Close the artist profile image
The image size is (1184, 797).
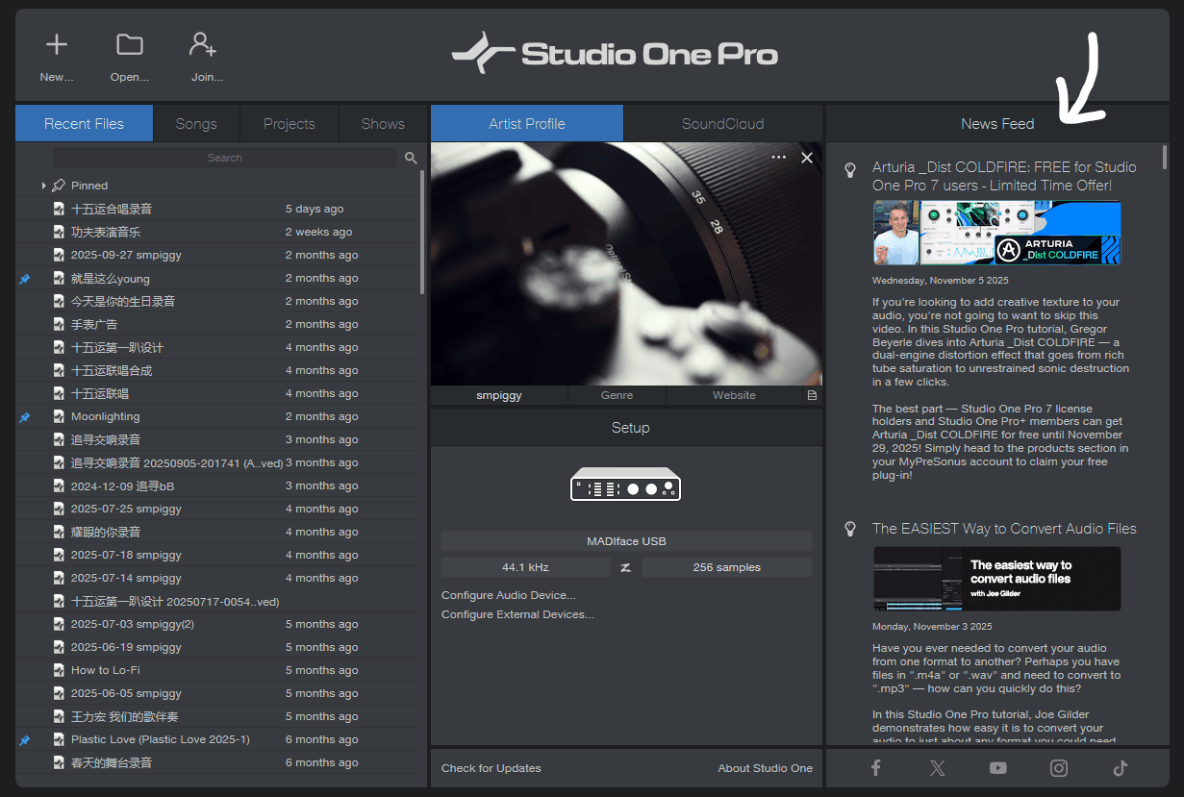click(807, 158)
